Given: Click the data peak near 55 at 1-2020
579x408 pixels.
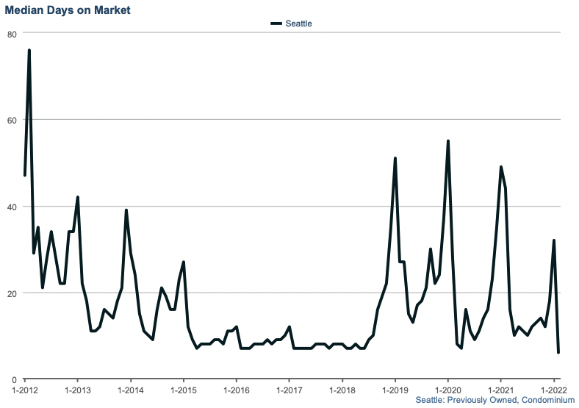Looking at the screenshot, I should click(x=448, y=141).
